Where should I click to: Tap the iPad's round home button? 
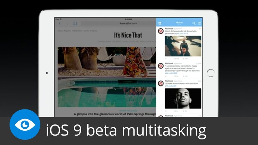(x=211, y=73)
